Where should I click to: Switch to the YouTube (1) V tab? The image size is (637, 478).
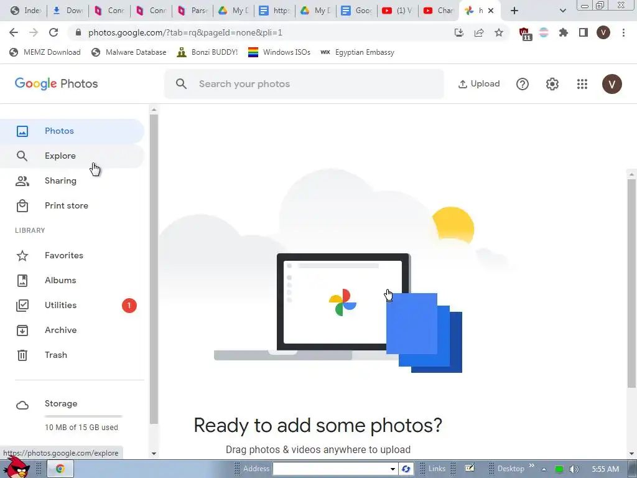tap(398, 11)
